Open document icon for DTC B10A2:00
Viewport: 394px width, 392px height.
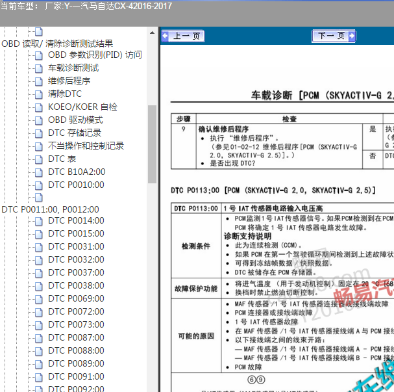pyautogui.click(x=39, y=172)
